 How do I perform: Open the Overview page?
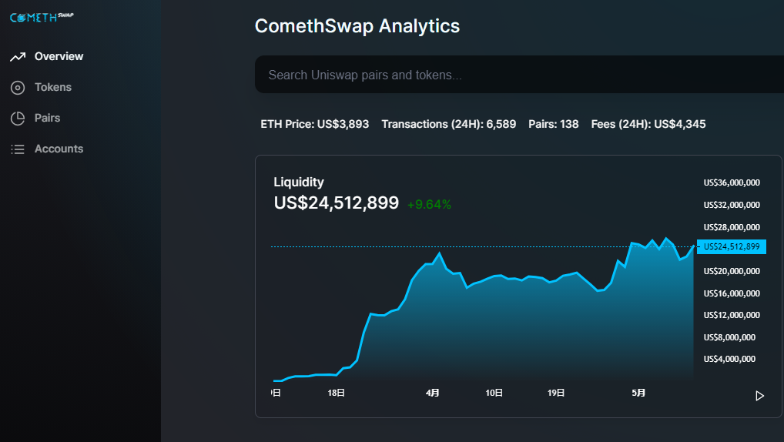click(59, 56)
